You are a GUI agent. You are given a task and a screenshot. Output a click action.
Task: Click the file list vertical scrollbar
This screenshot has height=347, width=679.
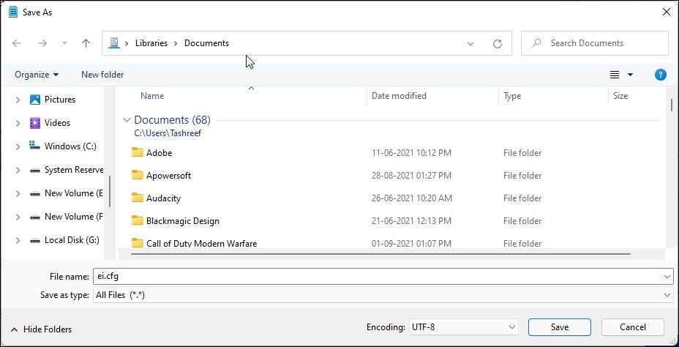(672, 105)
